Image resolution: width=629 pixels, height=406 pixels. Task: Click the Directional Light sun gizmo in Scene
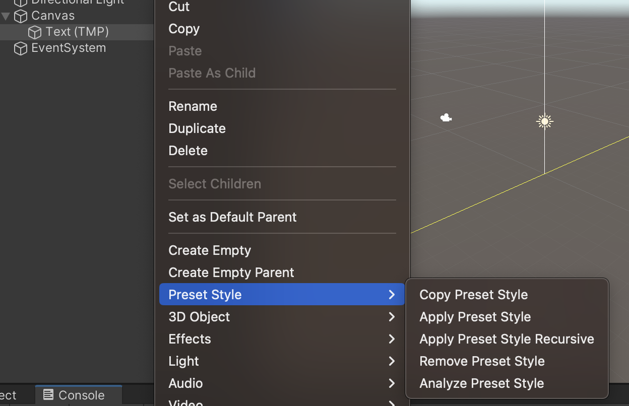544,121
